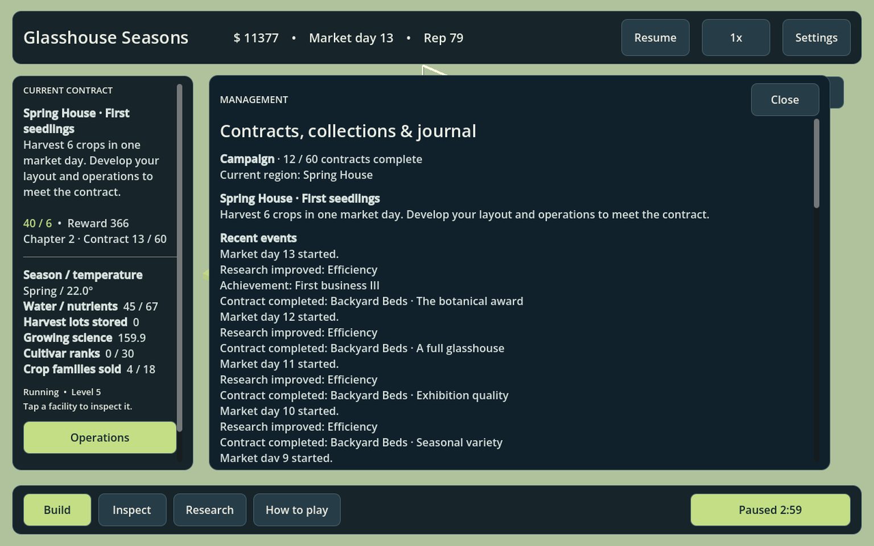Change the 1x game speed
Screen dimensions: 874x546
(736, 38)
